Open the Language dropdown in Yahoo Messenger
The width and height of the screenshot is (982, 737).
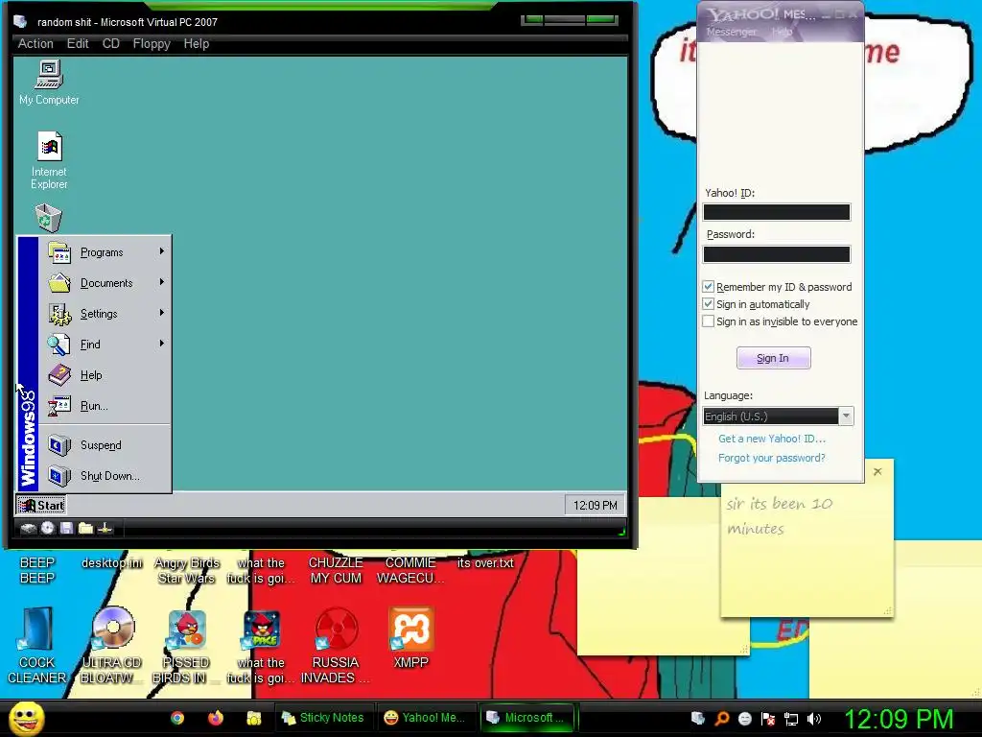pos(846,416)
